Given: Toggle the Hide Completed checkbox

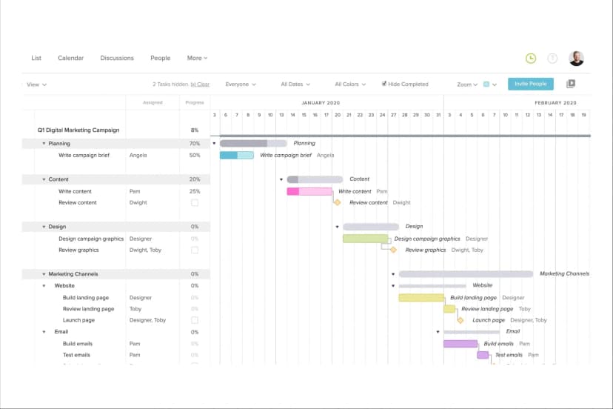Looking at the screenshot, I should (384, 84).
